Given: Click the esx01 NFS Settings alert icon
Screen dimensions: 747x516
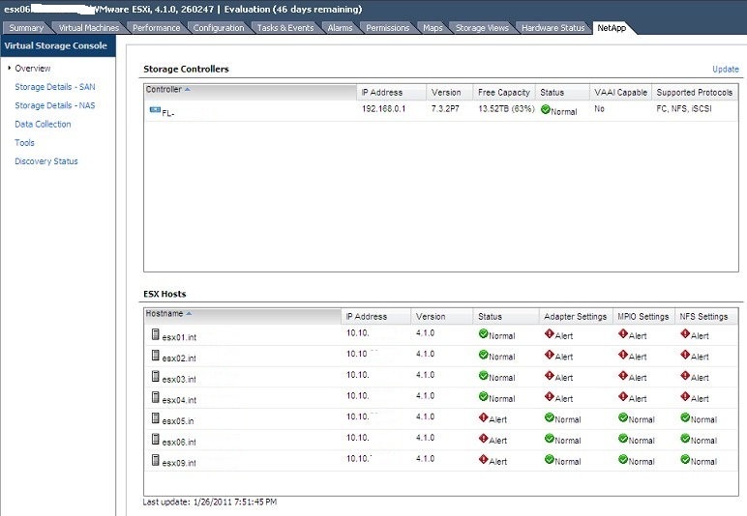Looking at the screenshot, I should pos(685,334).
